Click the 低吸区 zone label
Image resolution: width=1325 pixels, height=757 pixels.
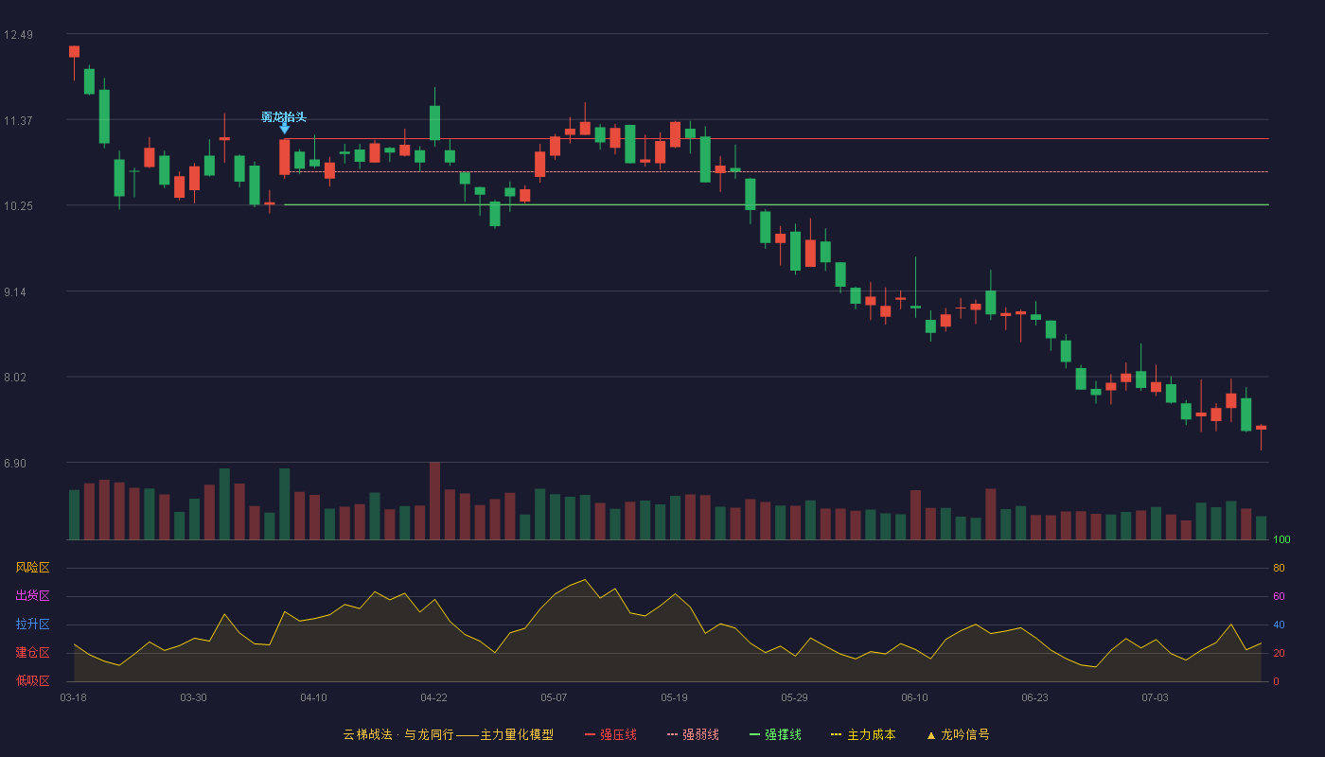(x=32, y=680)
